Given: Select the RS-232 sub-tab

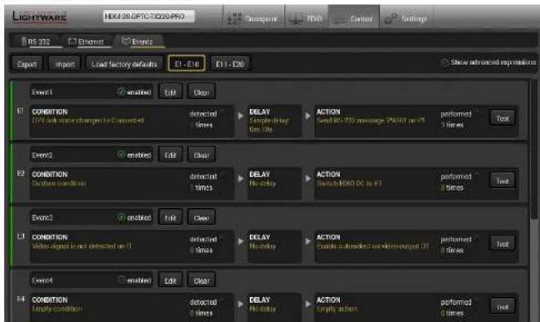Looking at the screenshot, I should click(36, 42).
